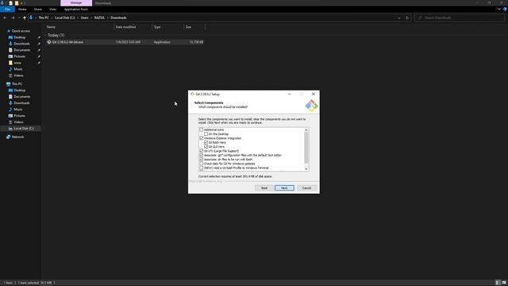508x286 pixels.
Task: Open Pictures under Quick access
Action: [x=19, y=56]
